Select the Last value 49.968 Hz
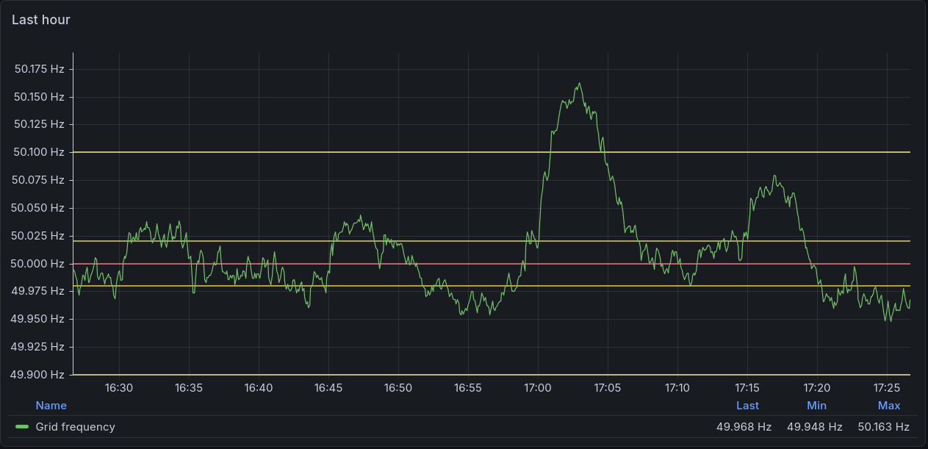Viewport: 928px width, 449px height. (744, 426)
